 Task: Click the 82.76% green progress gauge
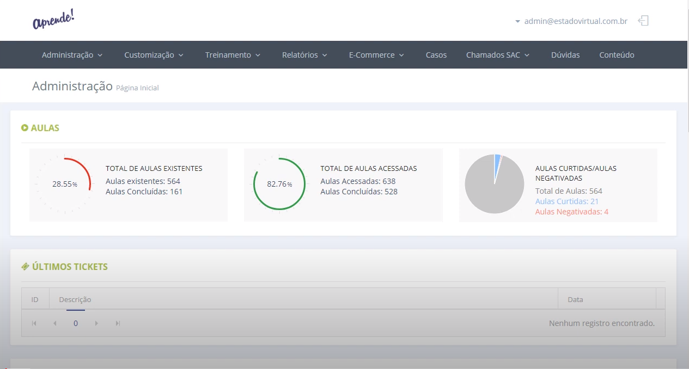(x=279, y=184)
